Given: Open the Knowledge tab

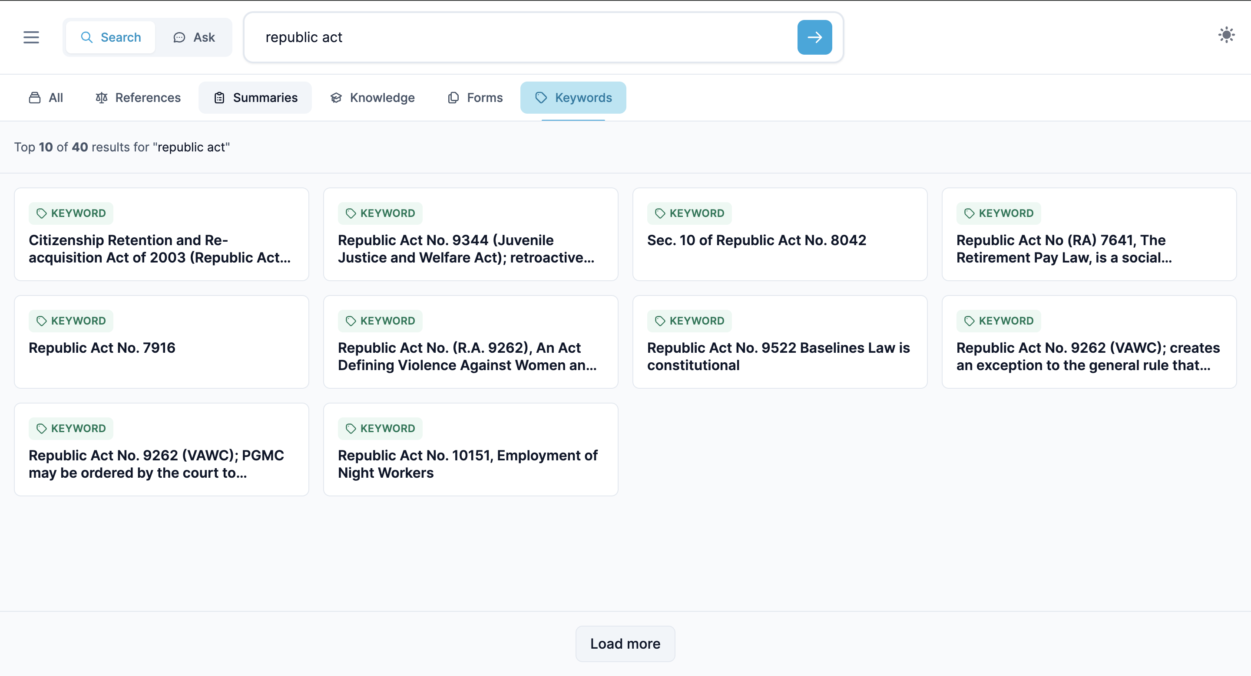Looking at the screenshot, I should (x=373, y=98).
